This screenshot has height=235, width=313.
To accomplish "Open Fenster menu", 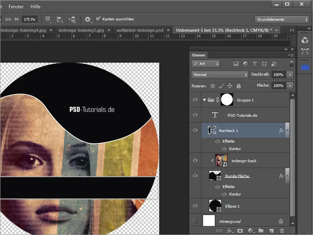I will (16, 7).
